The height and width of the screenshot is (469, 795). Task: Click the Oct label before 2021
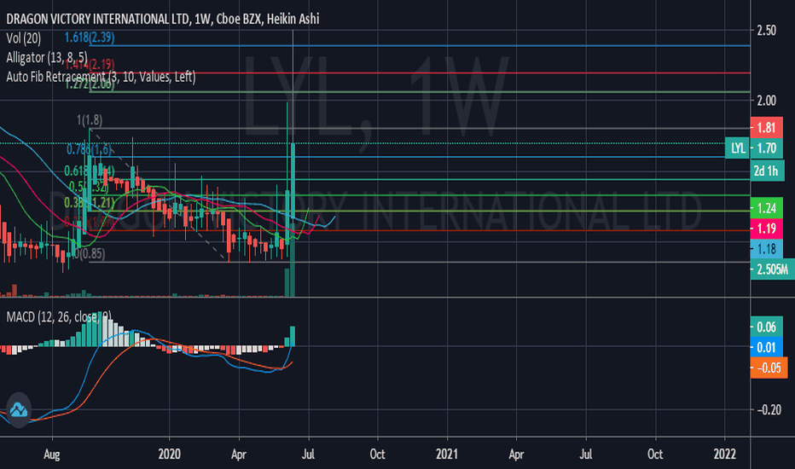tap(377, 454)
